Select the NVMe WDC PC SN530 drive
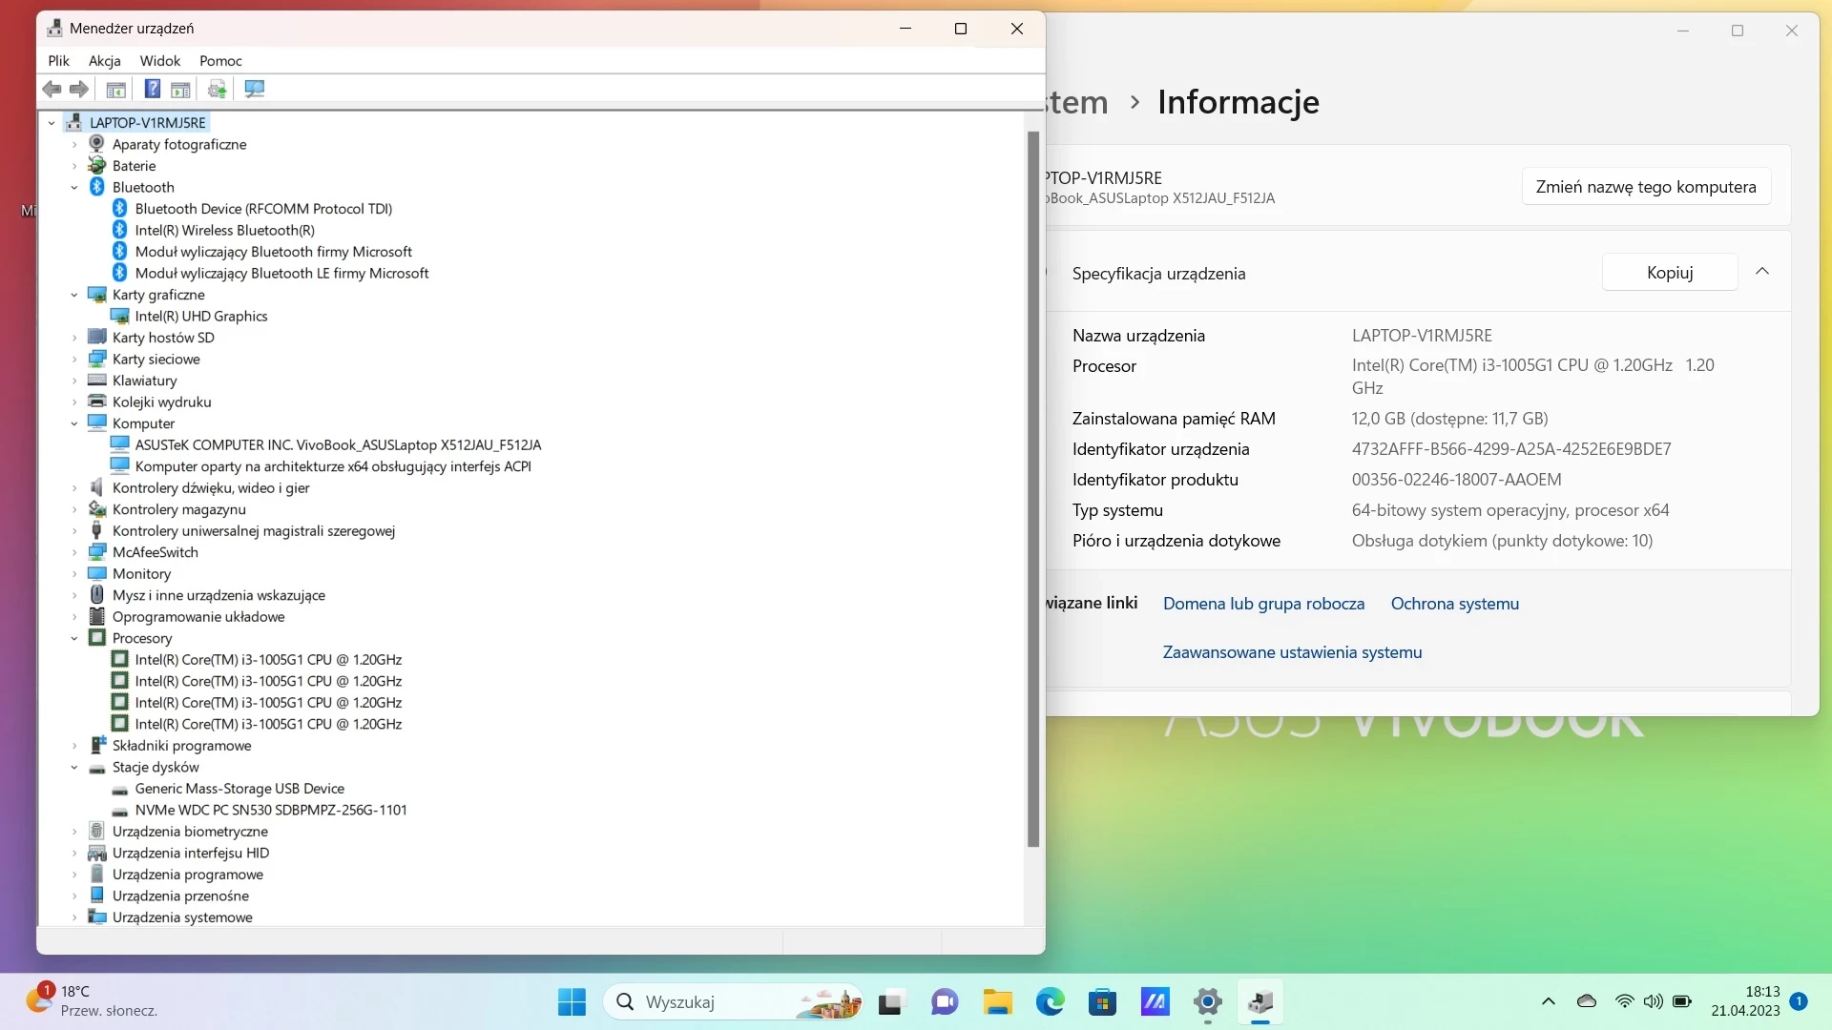1832x1030 pixels. [x=271, y=810]
